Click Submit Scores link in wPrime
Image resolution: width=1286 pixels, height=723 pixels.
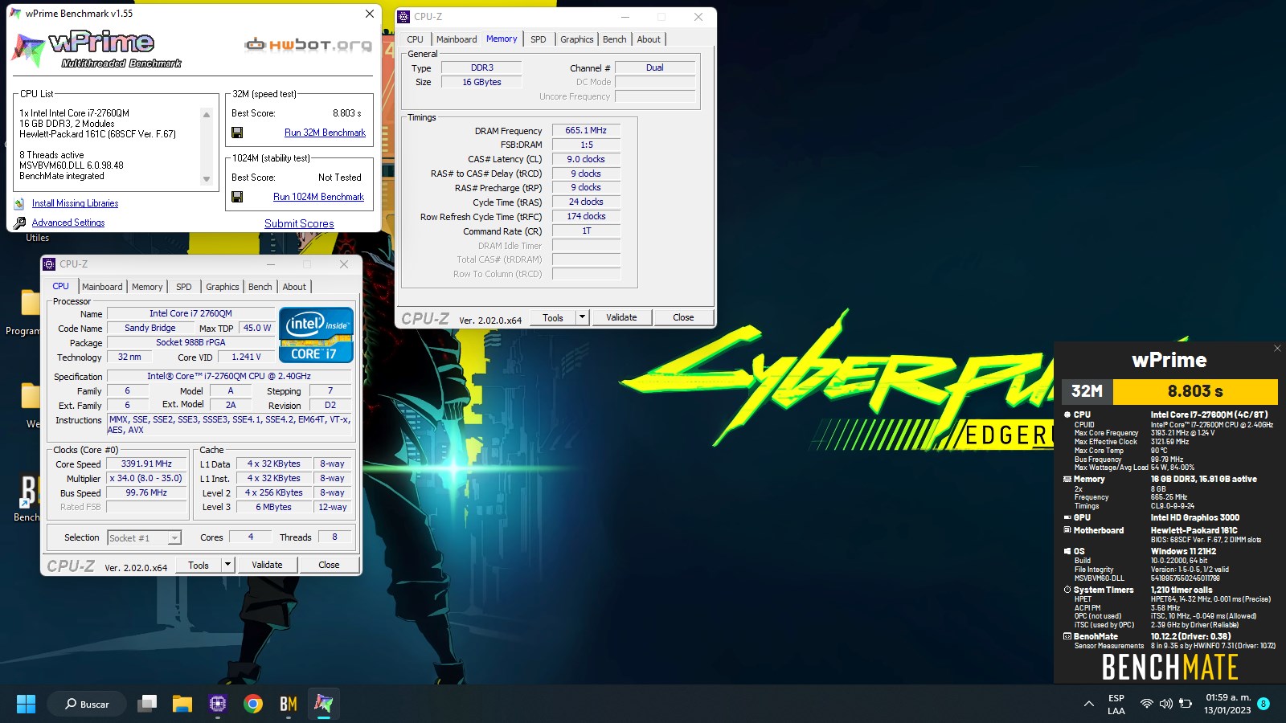[299, 224]
